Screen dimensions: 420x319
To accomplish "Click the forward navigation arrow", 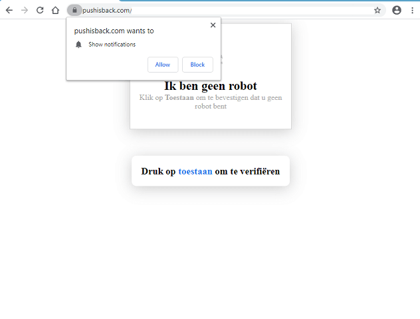I will point(25,10).
